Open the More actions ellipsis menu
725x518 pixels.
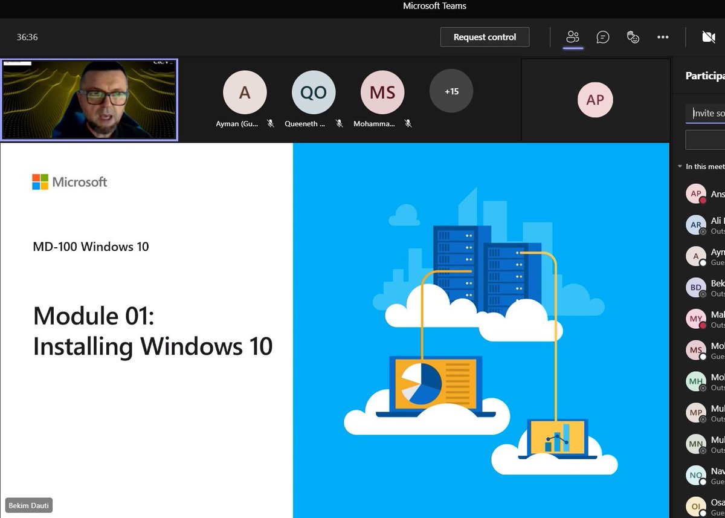click(663, 37)
